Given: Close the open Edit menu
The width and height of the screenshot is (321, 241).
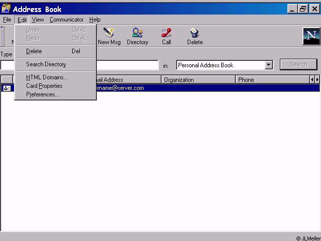Looking at the screenshot, I should pos(22,20).
